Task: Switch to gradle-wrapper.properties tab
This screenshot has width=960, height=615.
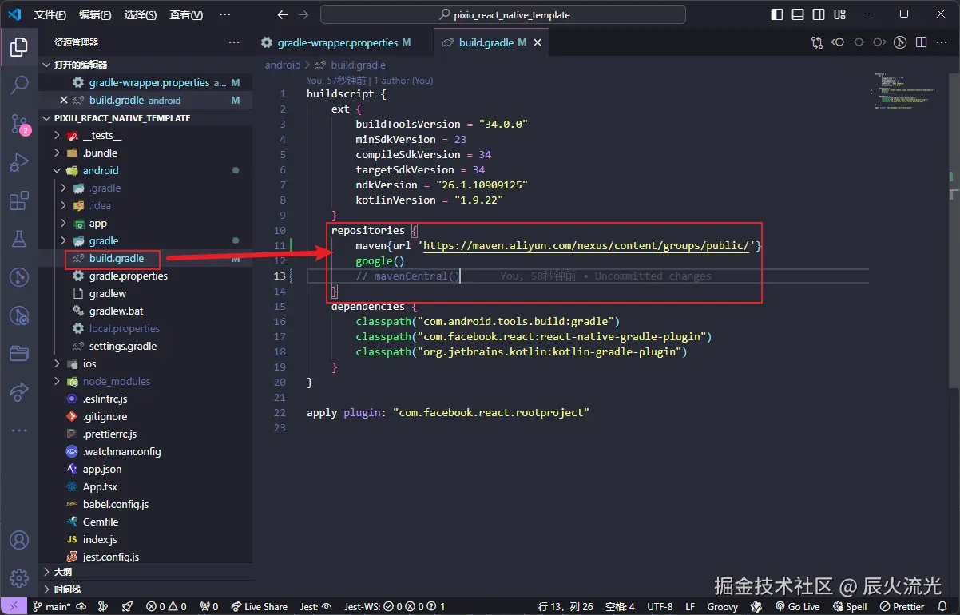Action: (337, 42)
